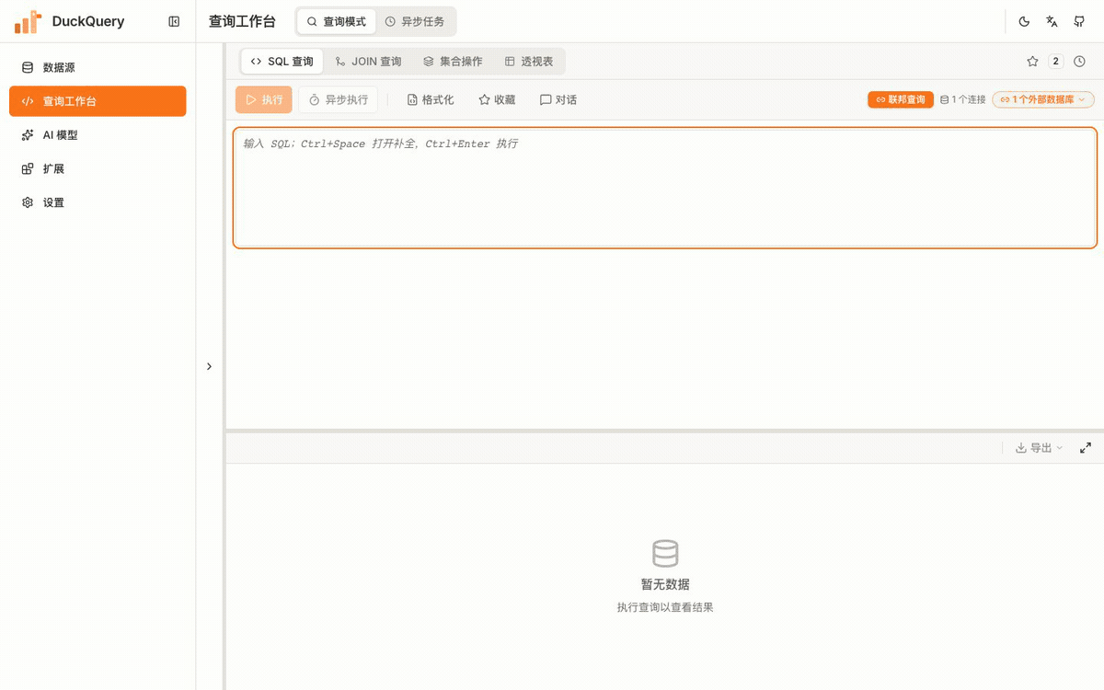The image size is (1104, 690).
Task: Click the 1个连接 indicator
Action: pos(962,99)
